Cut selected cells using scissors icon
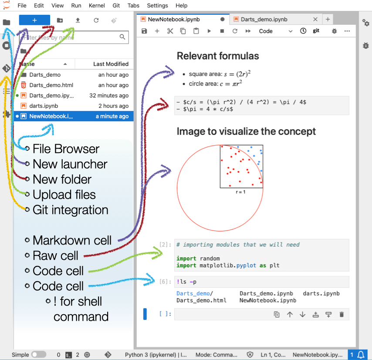372x360 pixels. pyautogui.click(x=170, y=31)
